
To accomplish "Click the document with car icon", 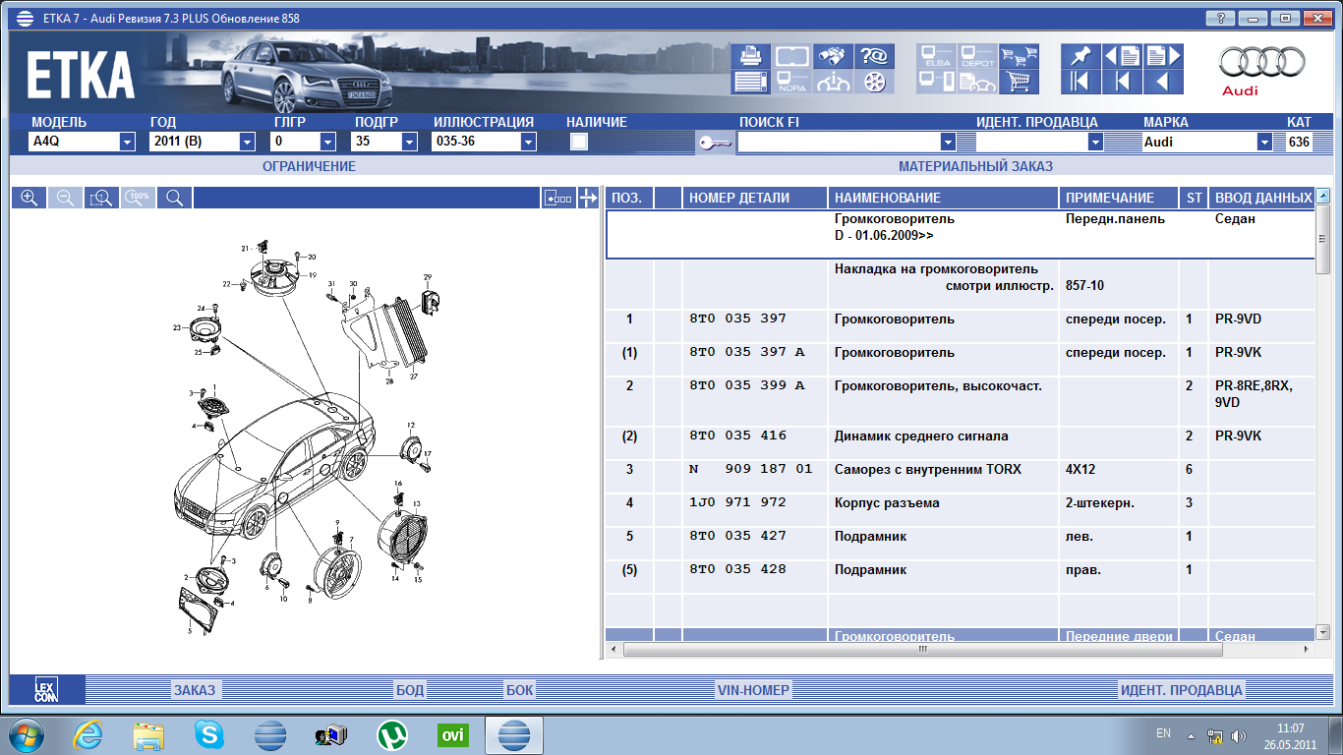I will pyautogui.click(x=977, y=82).
